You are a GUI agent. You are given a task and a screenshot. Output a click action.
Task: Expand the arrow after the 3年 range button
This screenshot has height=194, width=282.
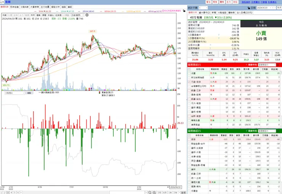coord(179,192)
